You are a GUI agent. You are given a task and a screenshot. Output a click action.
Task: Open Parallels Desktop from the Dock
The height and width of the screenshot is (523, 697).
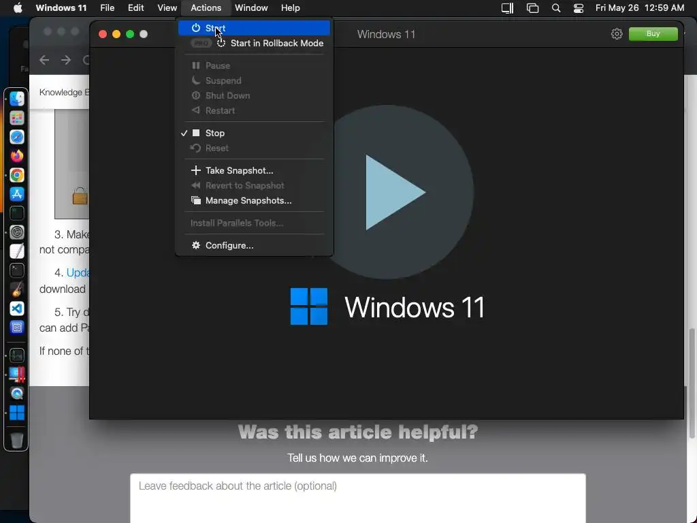[x=17, y=375]
